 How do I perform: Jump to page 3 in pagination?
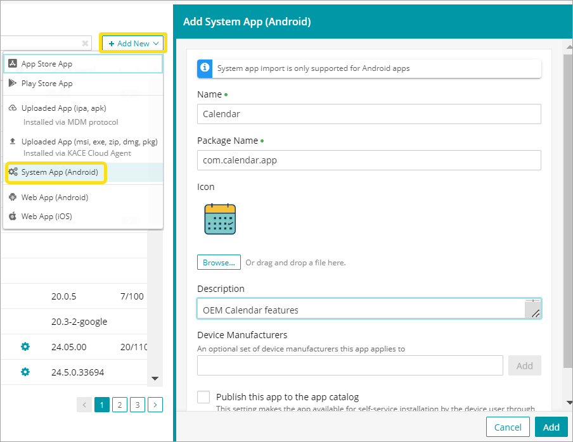(138, 405)
